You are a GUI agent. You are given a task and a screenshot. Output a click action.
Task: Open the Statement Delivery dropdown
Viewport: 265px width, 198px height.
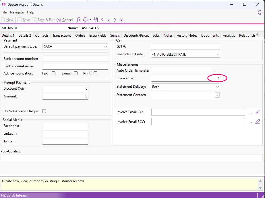click(x=217, y=87)
